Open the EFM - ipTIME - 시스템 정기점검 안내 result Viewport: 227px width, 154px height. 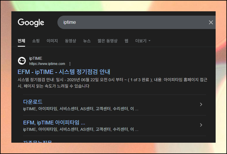[64, 72]
